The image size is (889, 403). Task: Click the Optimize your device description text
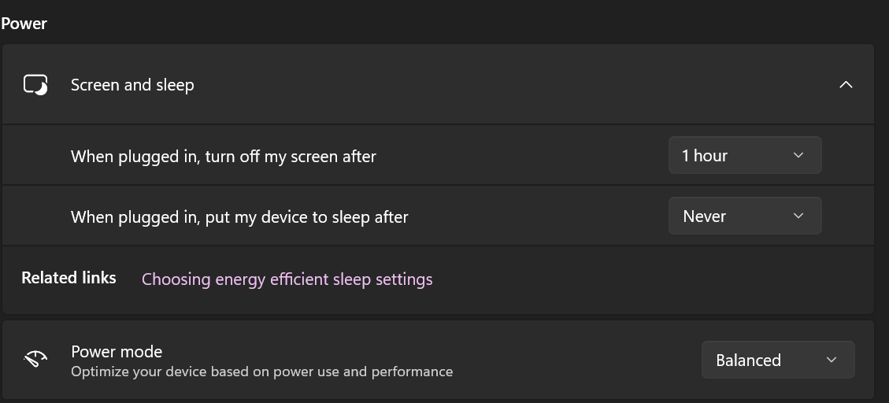coord(261,372)
